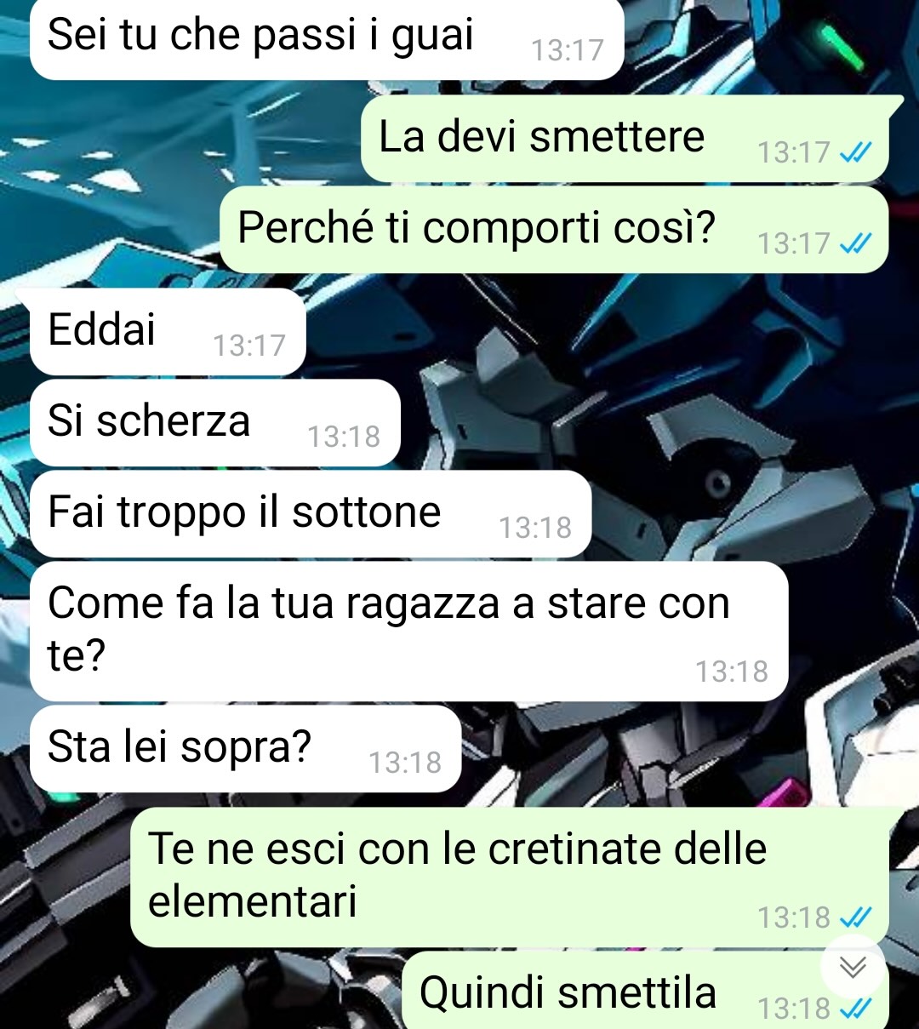Tap read ticks on 'Te ne esci' message

click(x=855, y=917)
